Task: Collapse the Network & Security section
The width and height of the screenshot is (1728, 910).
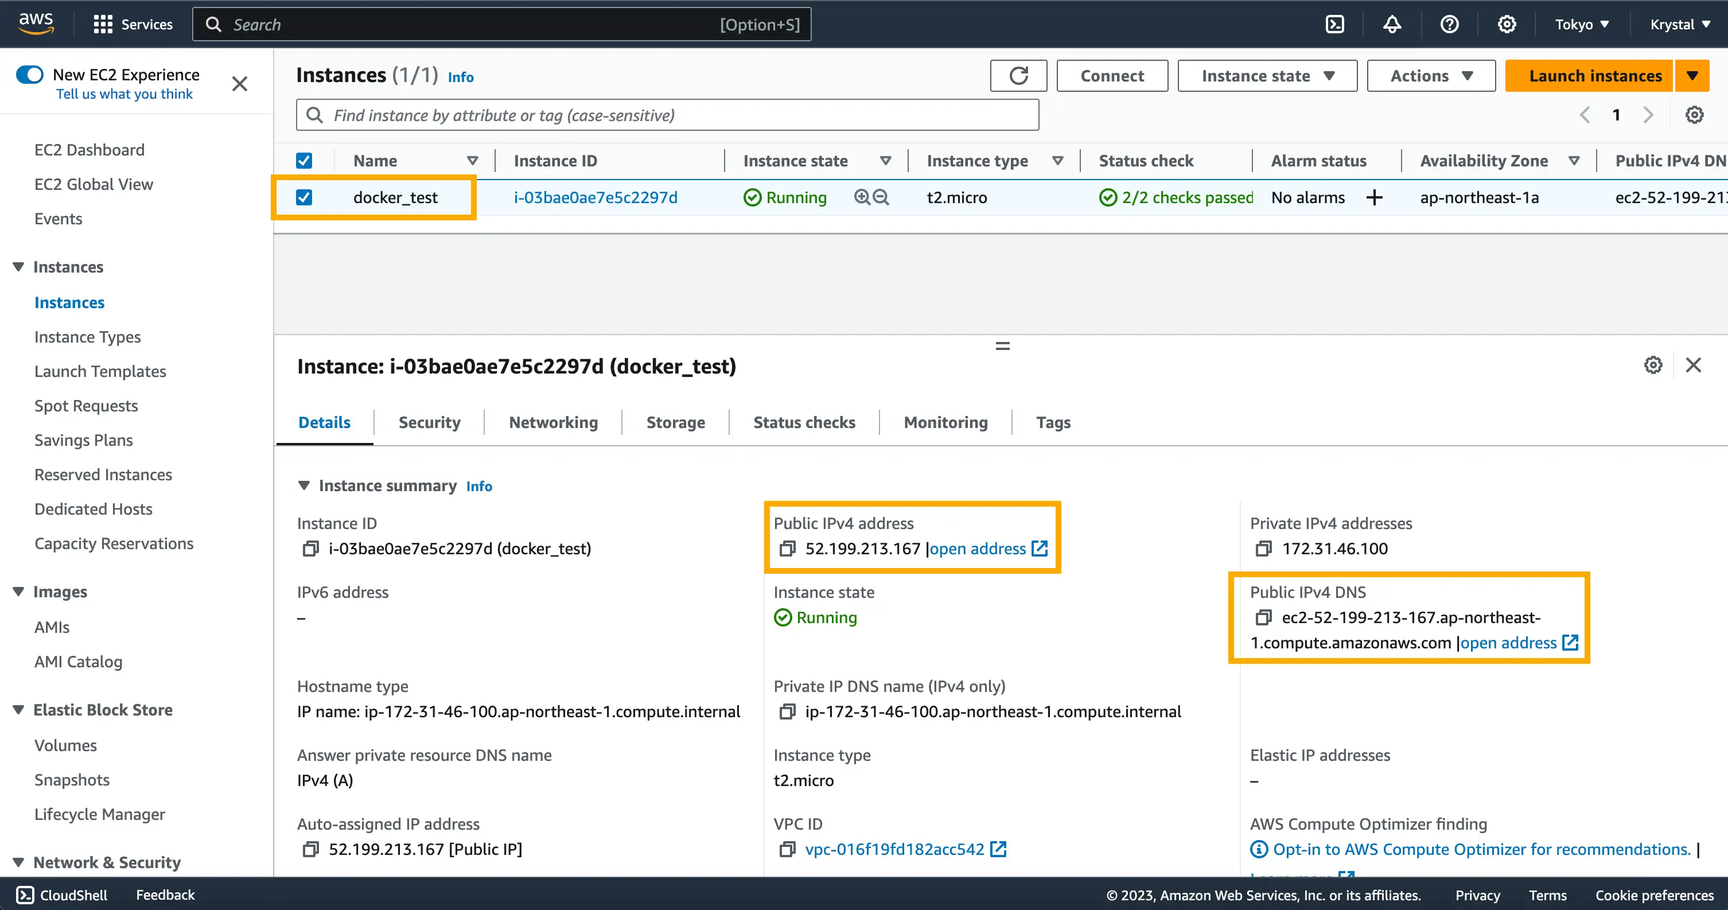Action: [19, 862]
